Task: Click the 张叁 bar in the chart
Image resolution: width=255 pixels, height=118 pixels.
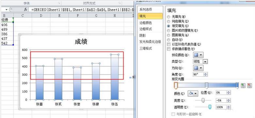Action: tap(77, 83)
